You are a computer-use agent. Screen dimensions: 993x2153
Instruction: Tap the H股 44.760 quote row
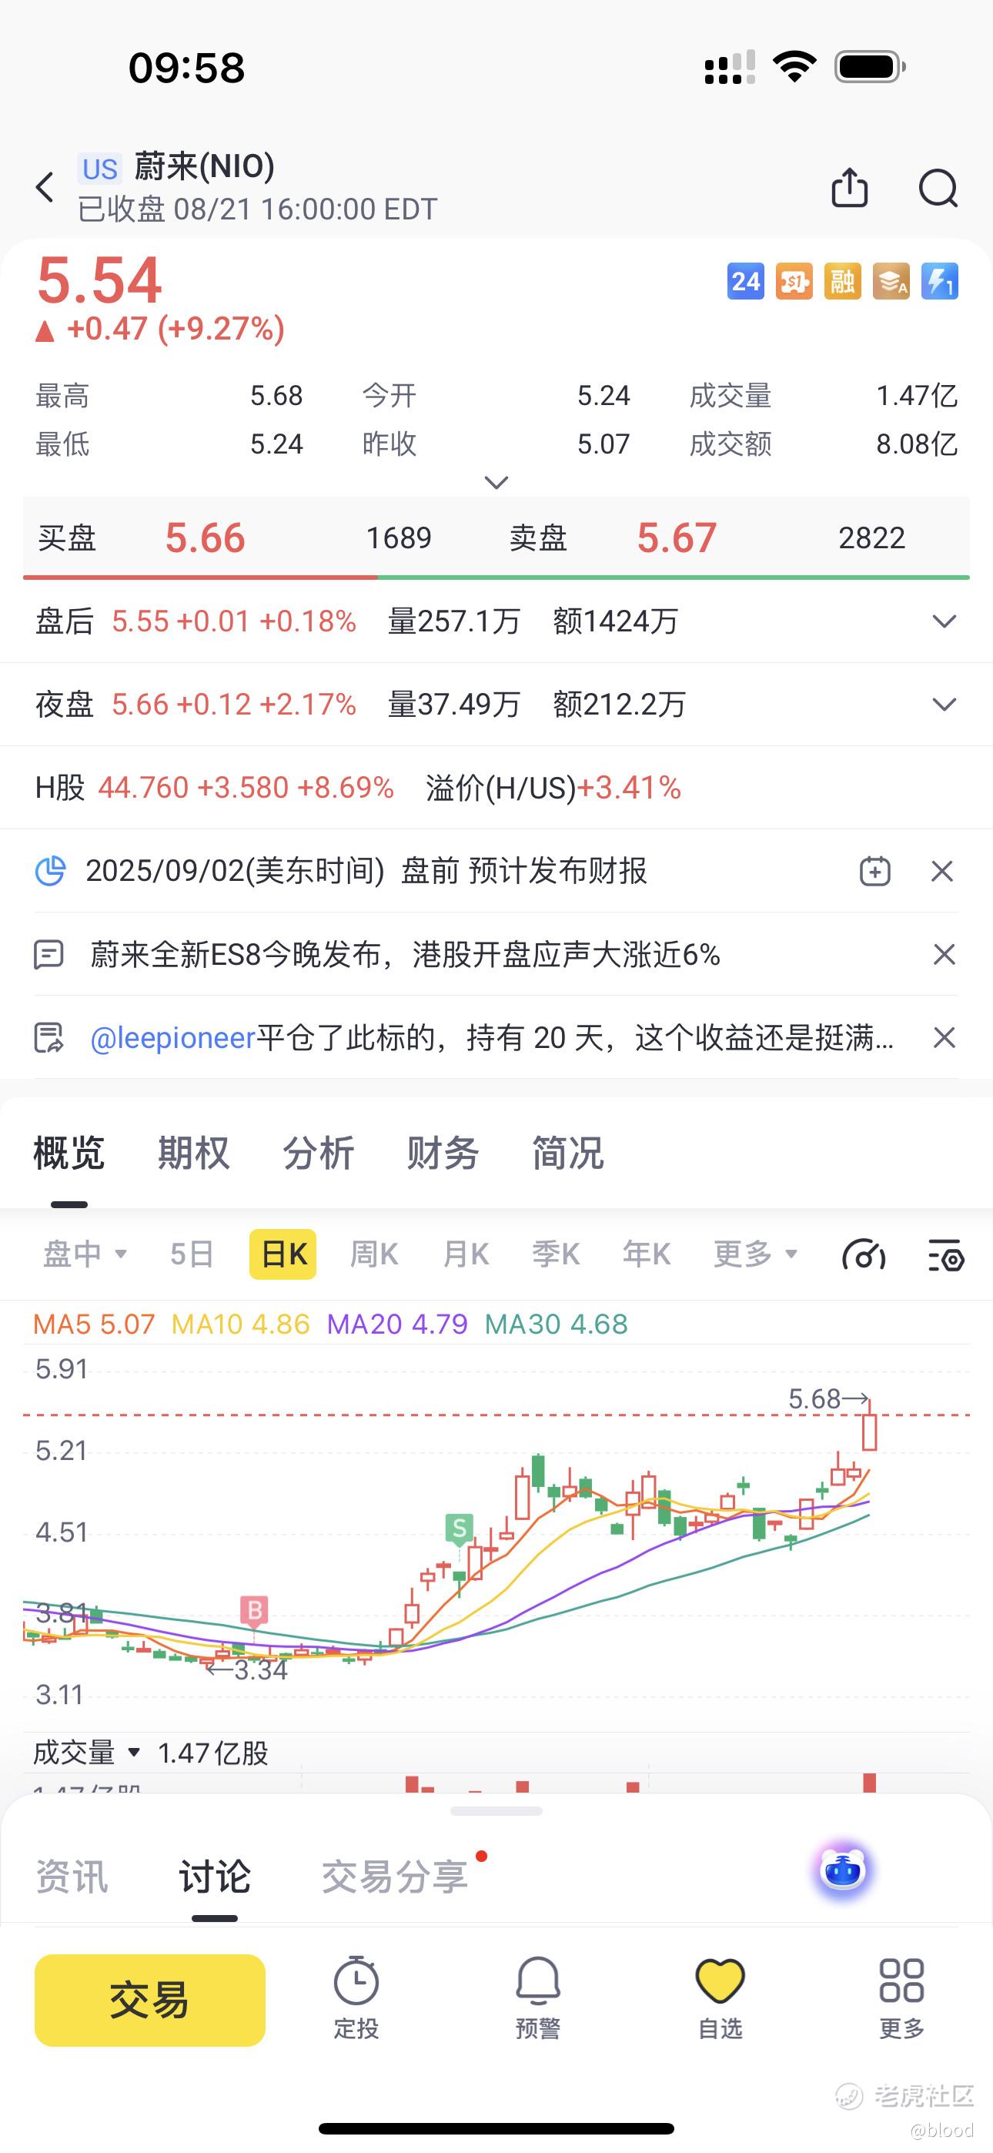pyautogui.click(x=496, y=787)
